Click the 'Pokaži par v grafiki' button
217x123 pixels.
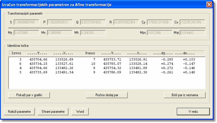29,95
